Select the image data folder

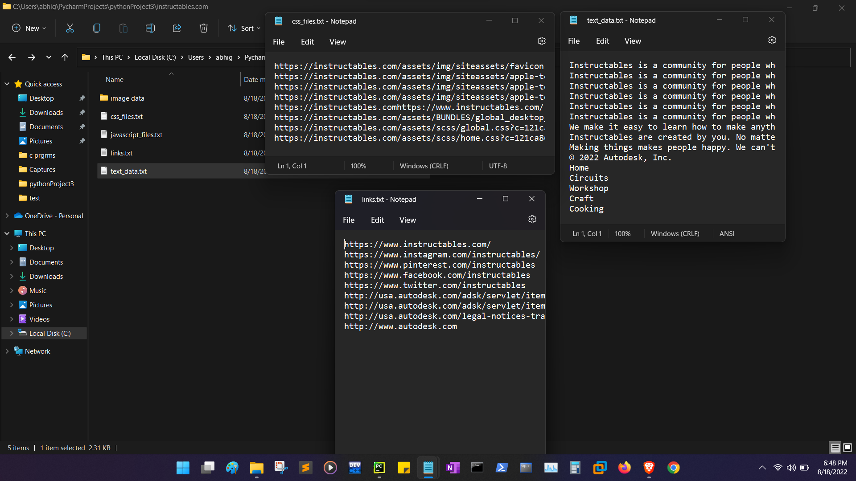pyautogui.click(x=127, y=98)
